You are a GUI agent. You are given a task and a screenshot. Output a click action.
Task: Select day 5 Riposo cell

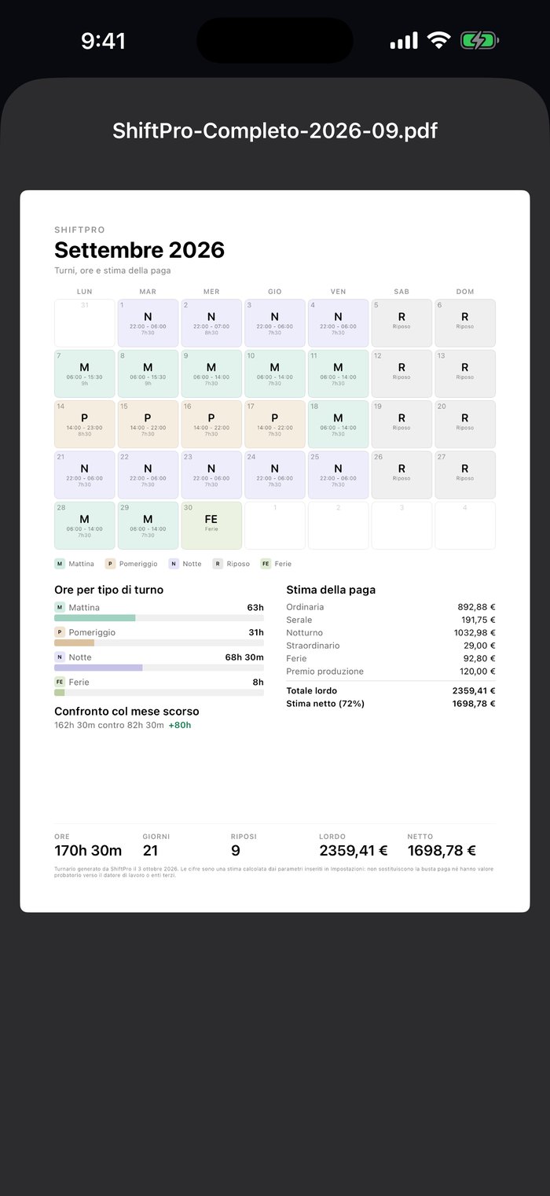pos(401,322)
